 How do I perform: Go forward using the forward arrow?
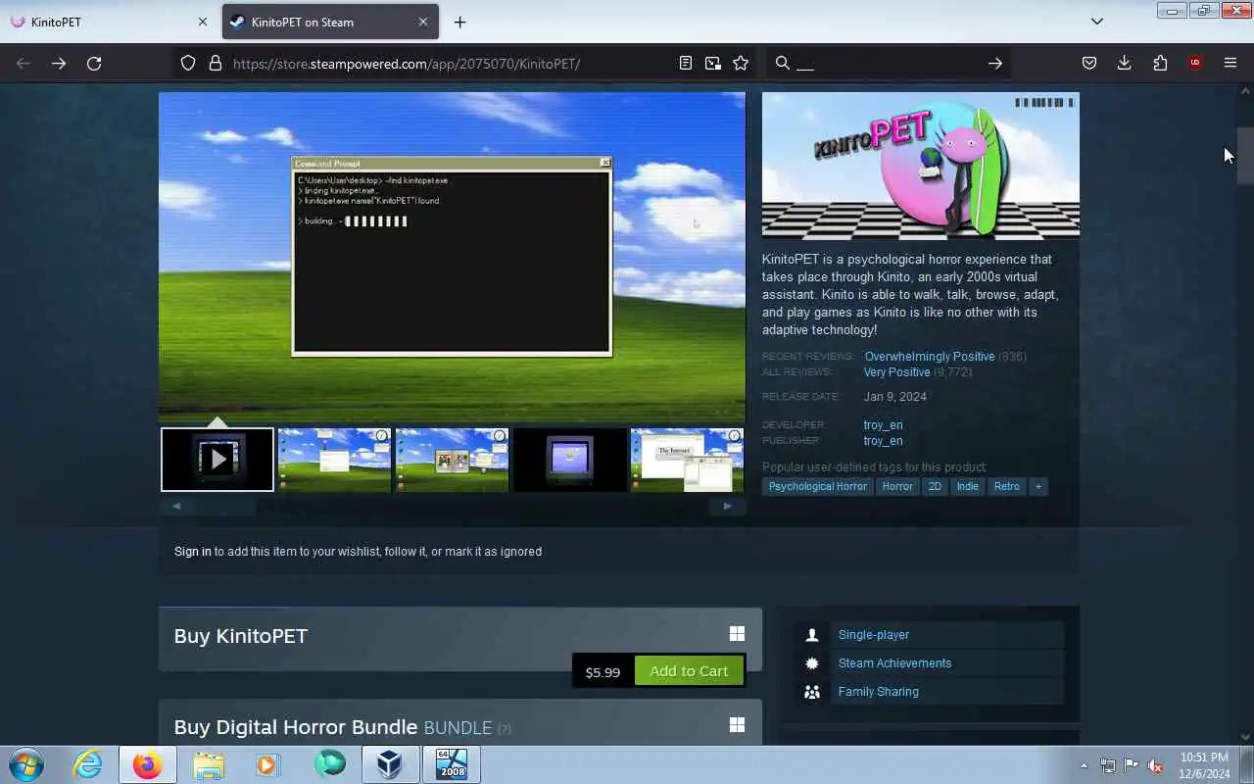click(x=59, y=64)
